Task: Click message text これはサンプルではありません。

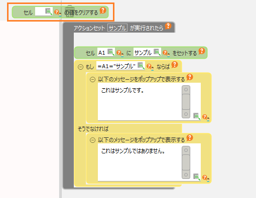Action: (x=133, y=151)
